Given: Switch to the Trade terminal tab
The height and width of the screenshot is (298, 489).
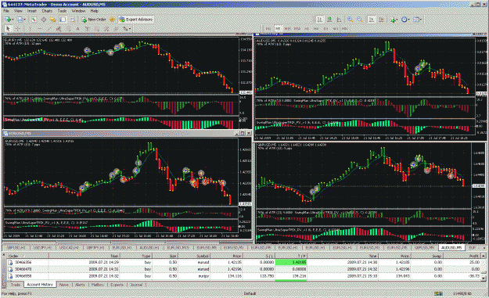Looking at the screenshot, I should [16, 285].
